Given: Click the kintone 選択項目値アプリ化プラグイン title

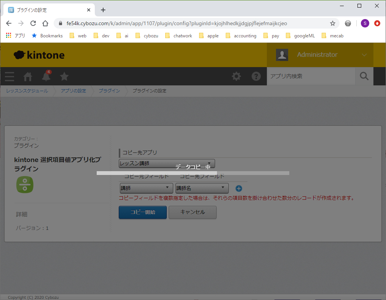Looking at the screenshot, I should 57,164.
